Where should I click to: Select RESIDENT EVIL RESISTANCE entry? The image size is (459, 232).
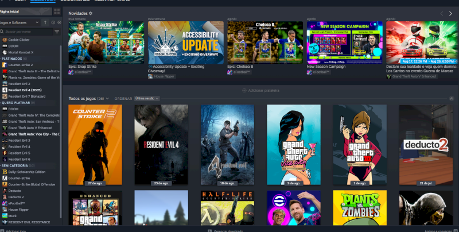(x=30, y=222)
